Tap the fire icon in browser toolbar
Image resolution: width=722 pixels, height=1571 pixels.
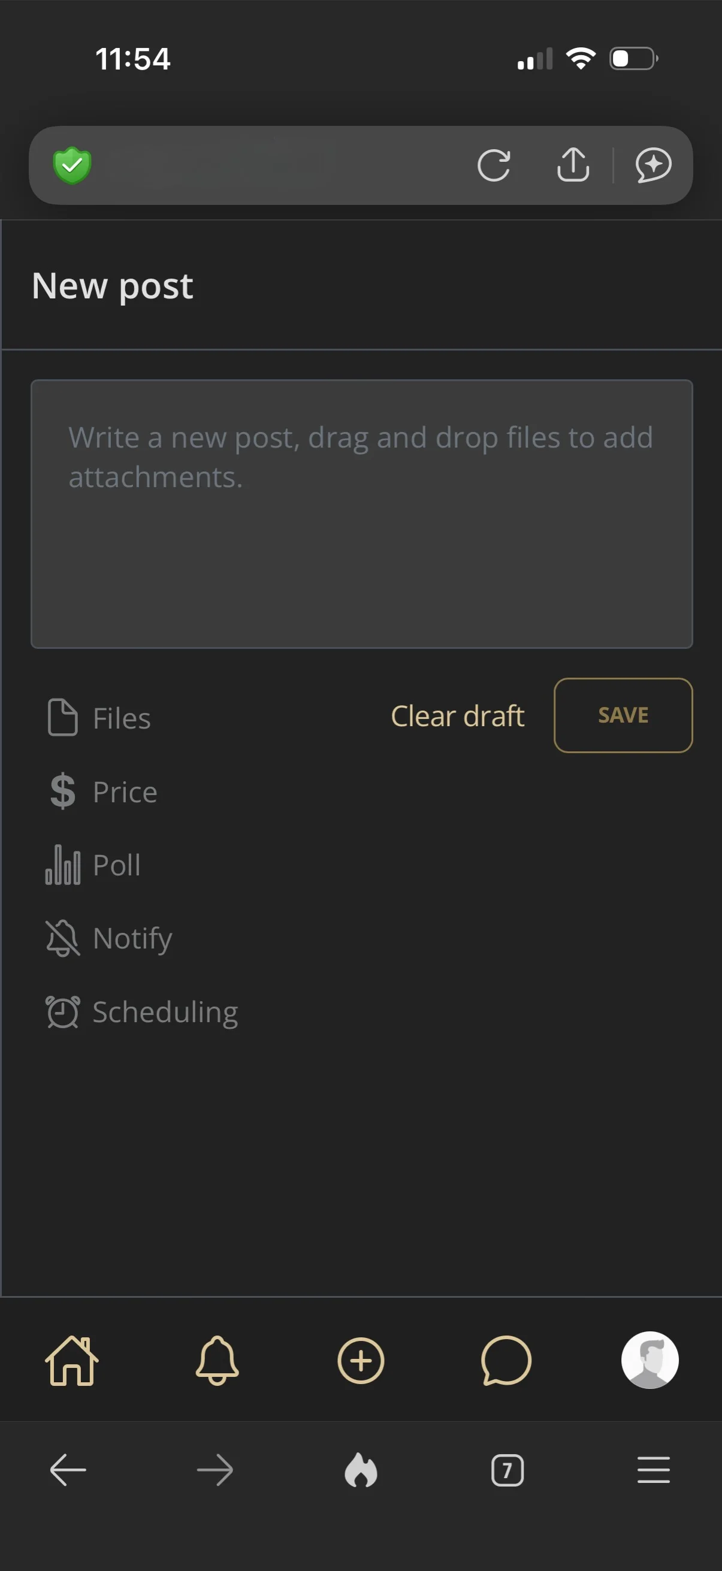pos(360,1470)
